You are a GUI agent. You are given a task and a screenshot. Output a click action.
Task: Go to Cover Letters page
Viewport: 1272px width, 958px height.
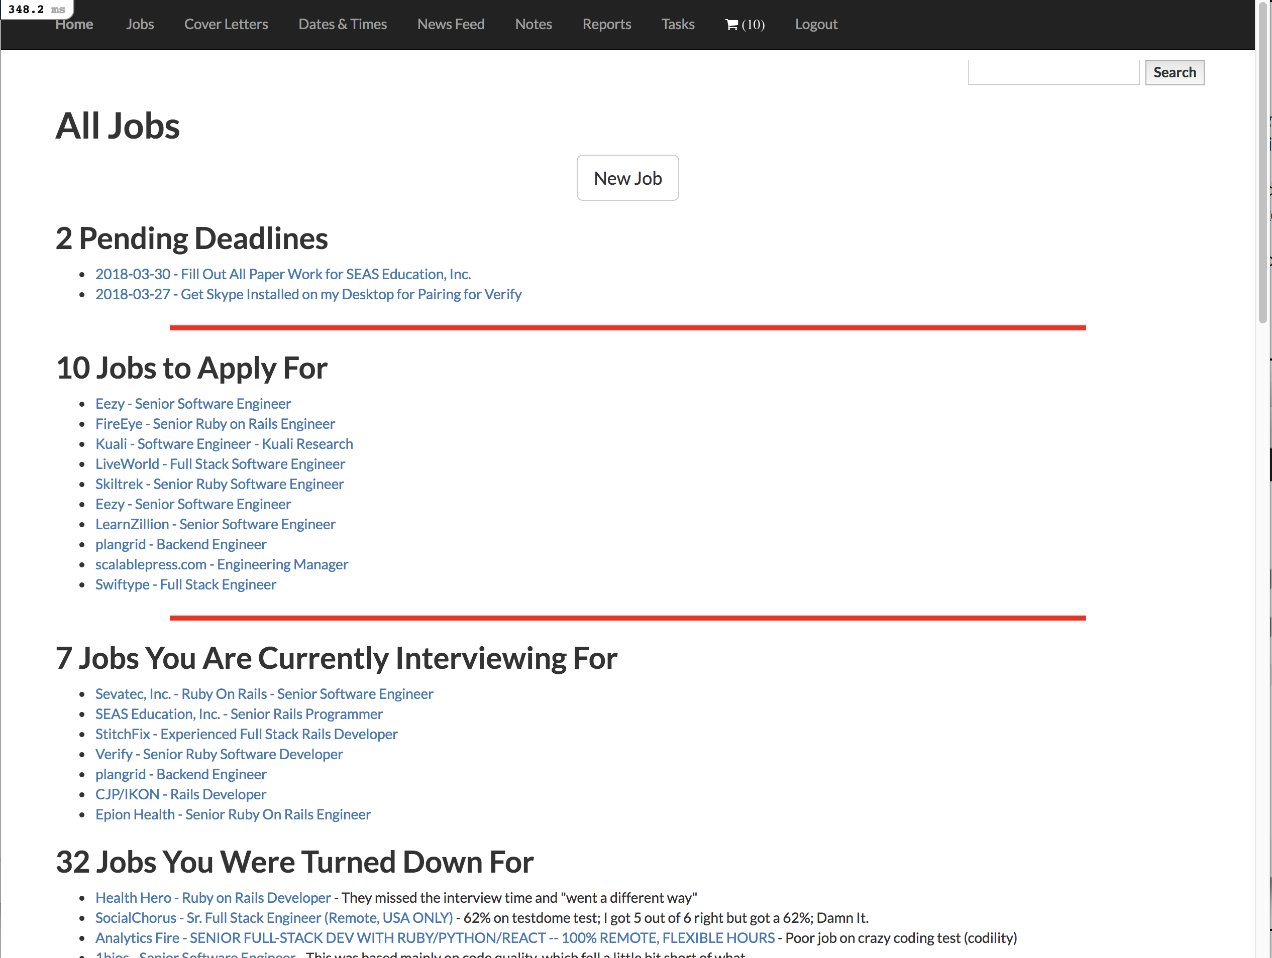226,24
